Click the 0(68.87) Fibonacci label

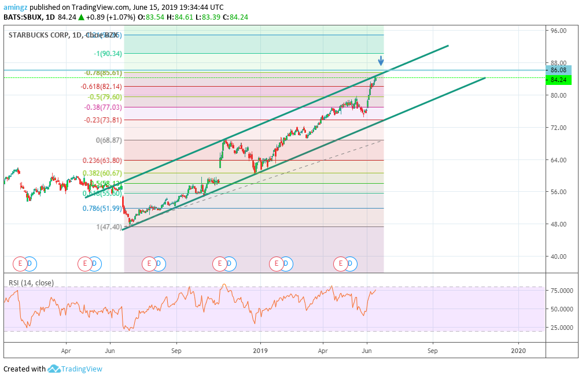(109, 140)
